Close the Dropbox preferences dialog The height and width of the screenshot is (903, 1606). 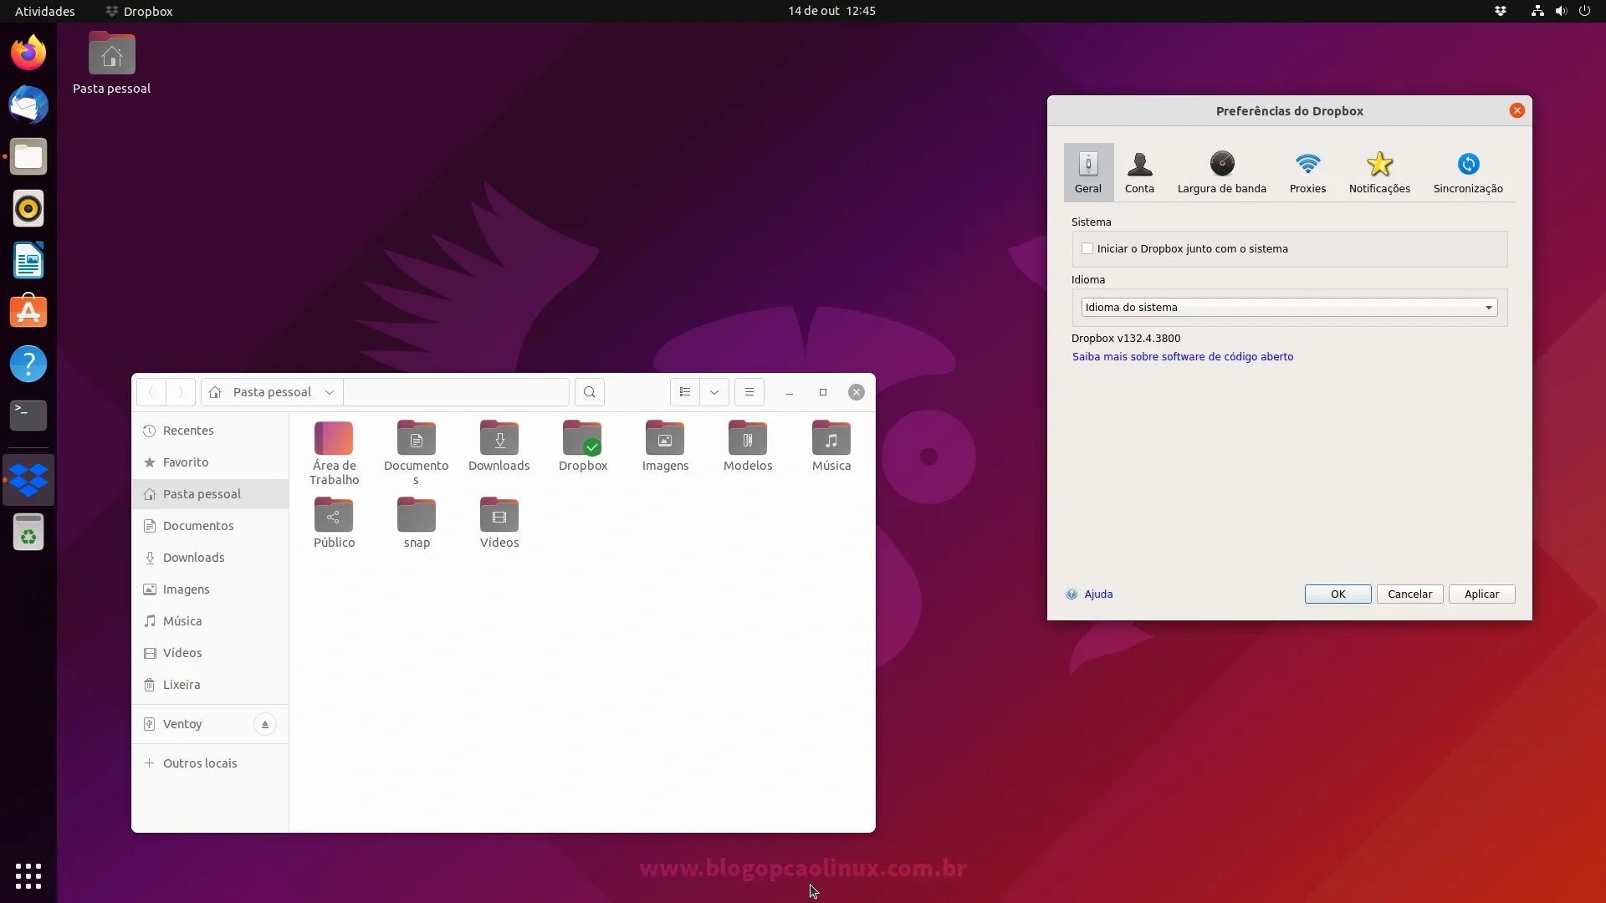pyautogui.click(x=1516, y=110)
